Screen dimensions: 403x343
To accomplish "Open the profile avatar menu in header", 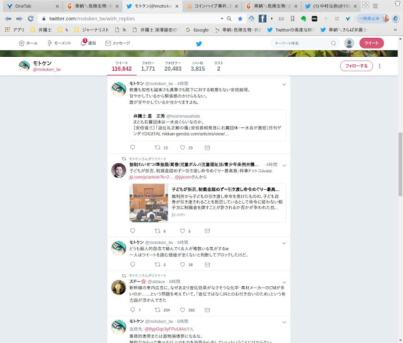I will [x=349, y=43].
